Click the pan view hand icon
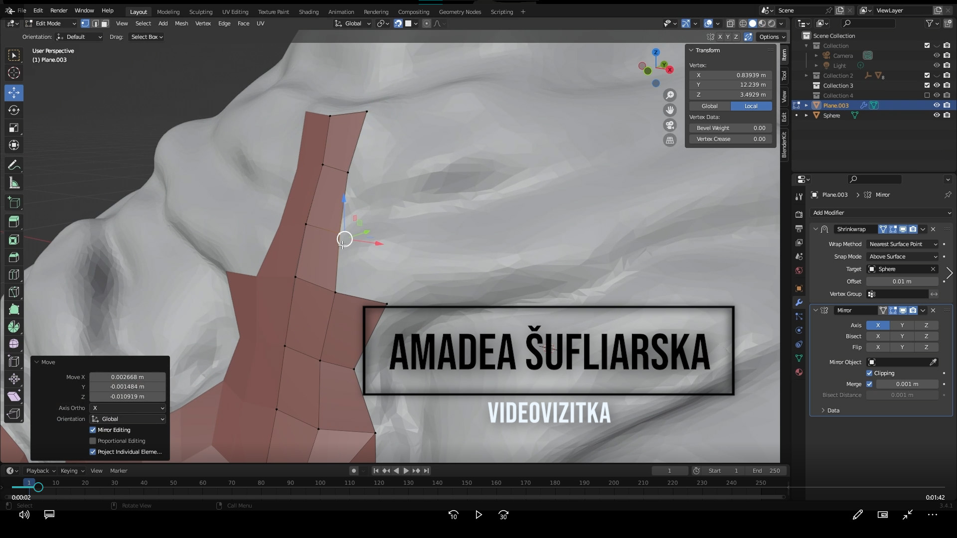957x538 pixels. click(x=670, y=110)
